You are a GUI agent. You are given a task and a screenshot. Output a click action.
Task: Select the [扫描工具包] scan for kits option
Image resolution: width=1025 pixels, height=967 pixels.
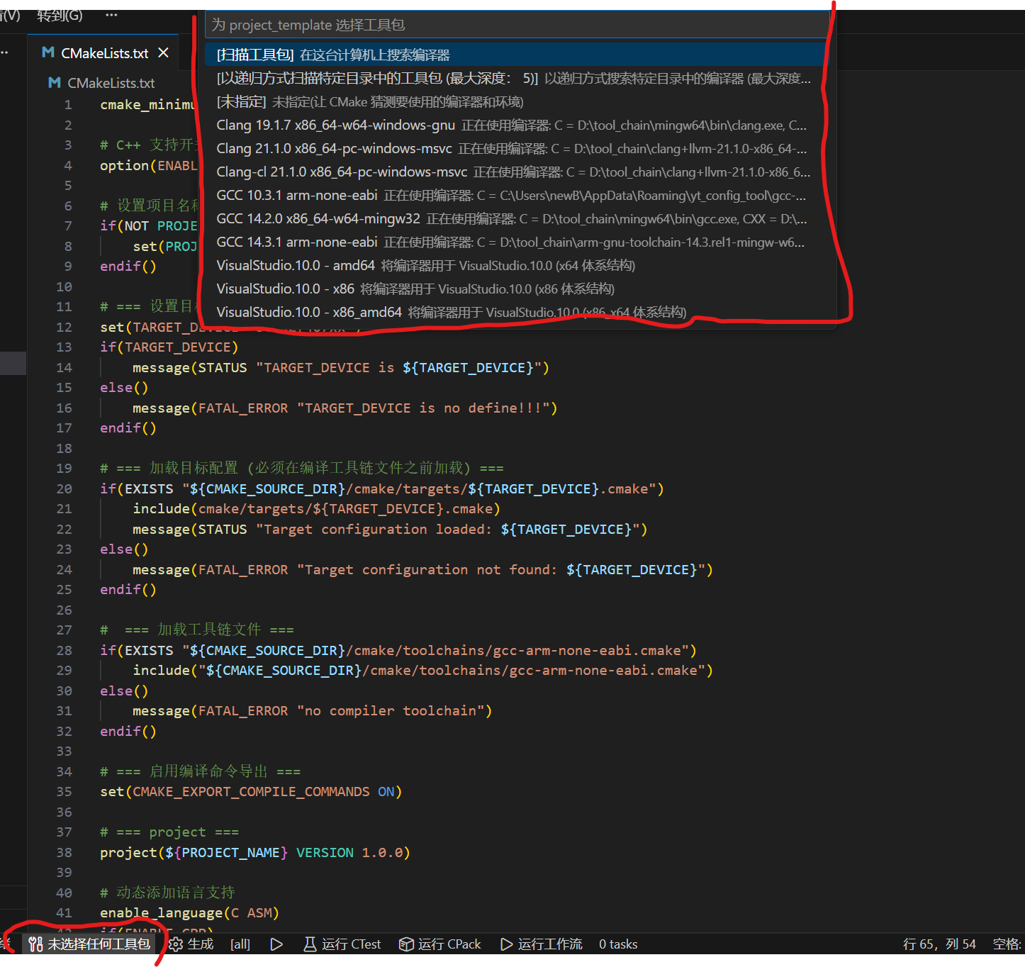[x=333, y=55]
